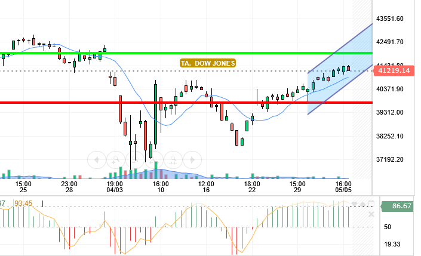Click the 19:00 04/03 time axis label
Screen dimensions: 421x256
tap(115, 187)
